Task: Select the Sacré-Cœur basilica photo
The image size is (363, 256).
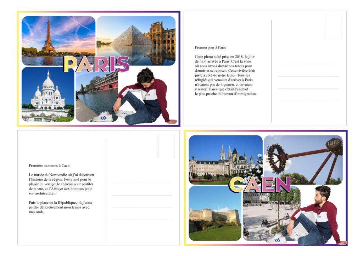Action: (48, 94)
